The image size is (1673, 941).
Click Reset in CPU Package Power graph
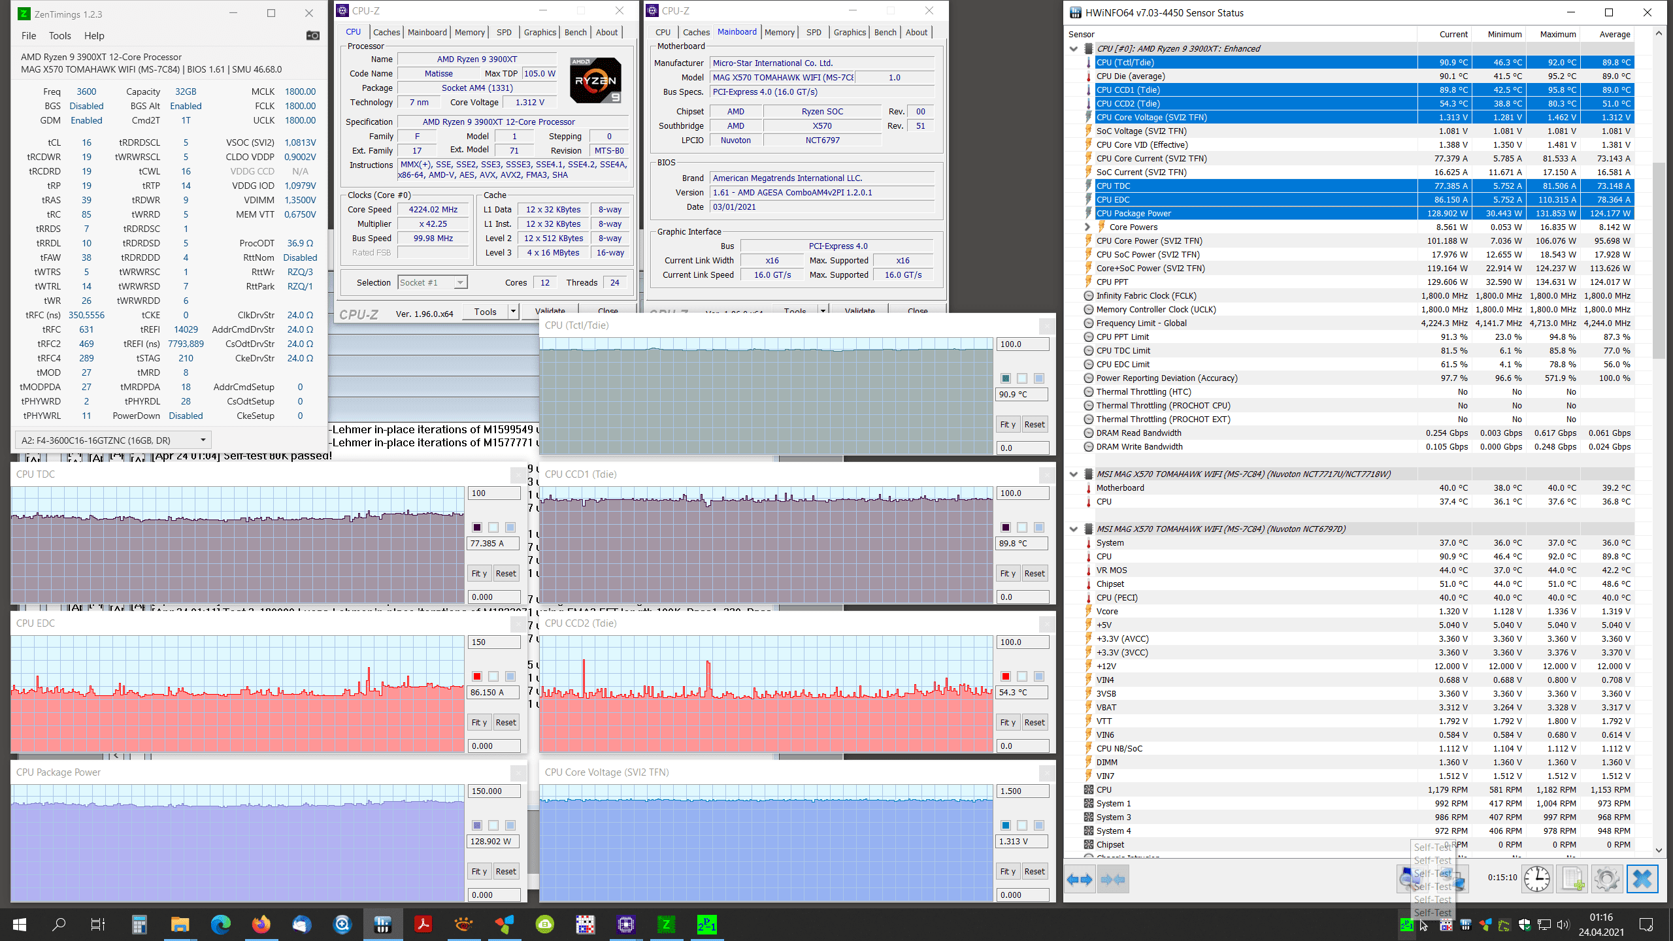(506, 871)
